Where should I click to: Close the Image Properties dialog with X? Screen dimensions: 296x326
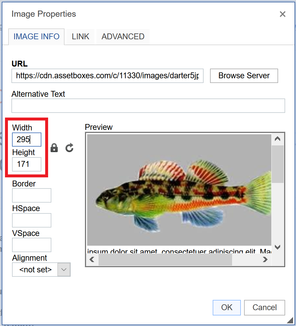pos(283,14)
